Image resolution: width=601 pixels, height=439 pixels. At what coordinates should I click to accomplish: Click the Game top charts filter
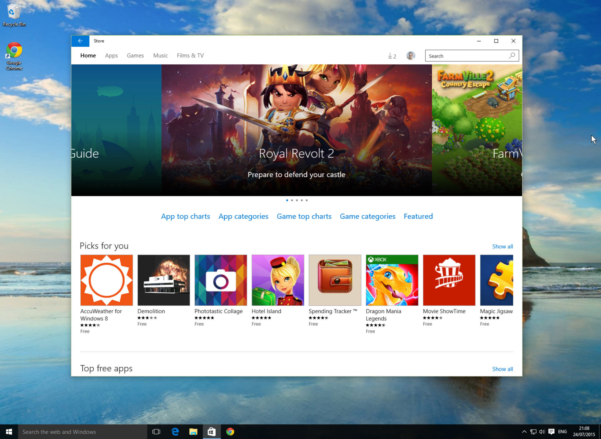[x=304, y=216]
